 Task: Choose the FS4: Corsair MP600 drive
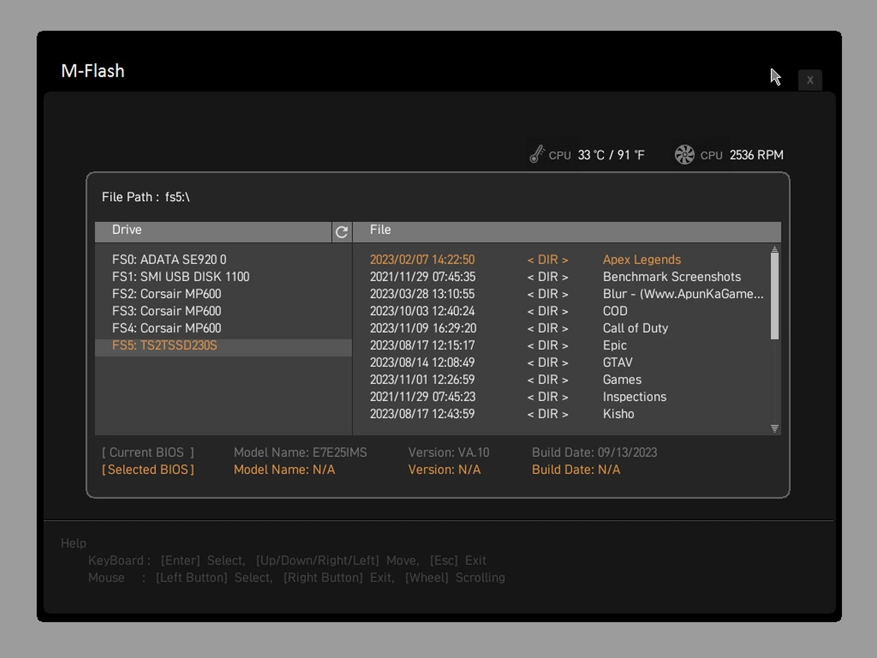pos(166,328)
